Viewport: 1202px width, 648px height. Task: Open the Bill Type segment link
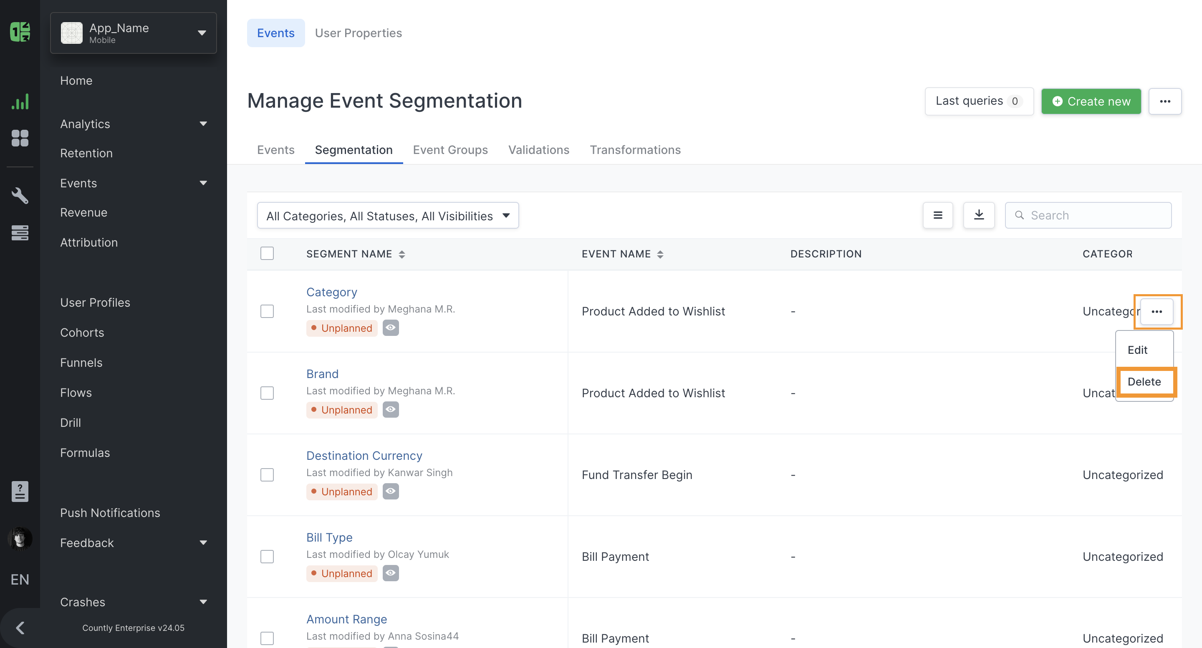coord(329,537)
